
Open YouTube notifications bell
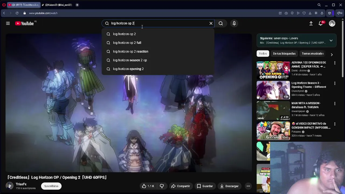[321, 23]
